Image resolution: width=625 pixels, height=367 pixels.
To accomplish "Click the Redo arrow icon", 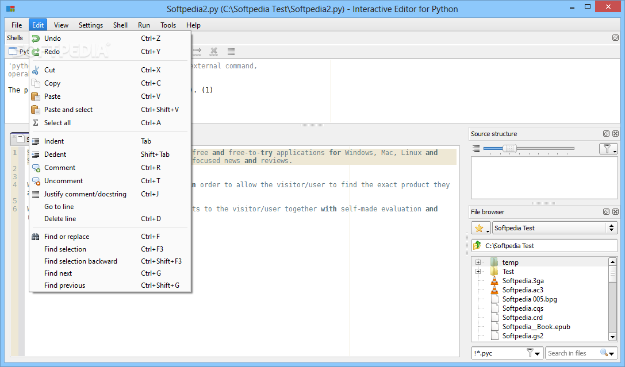I will [36, 52].
